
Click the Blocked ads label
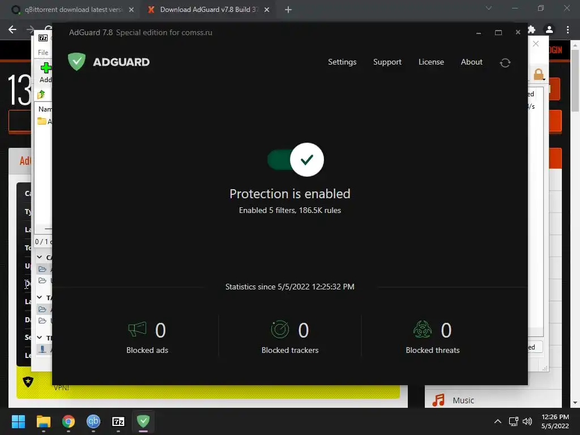[147, 350]
